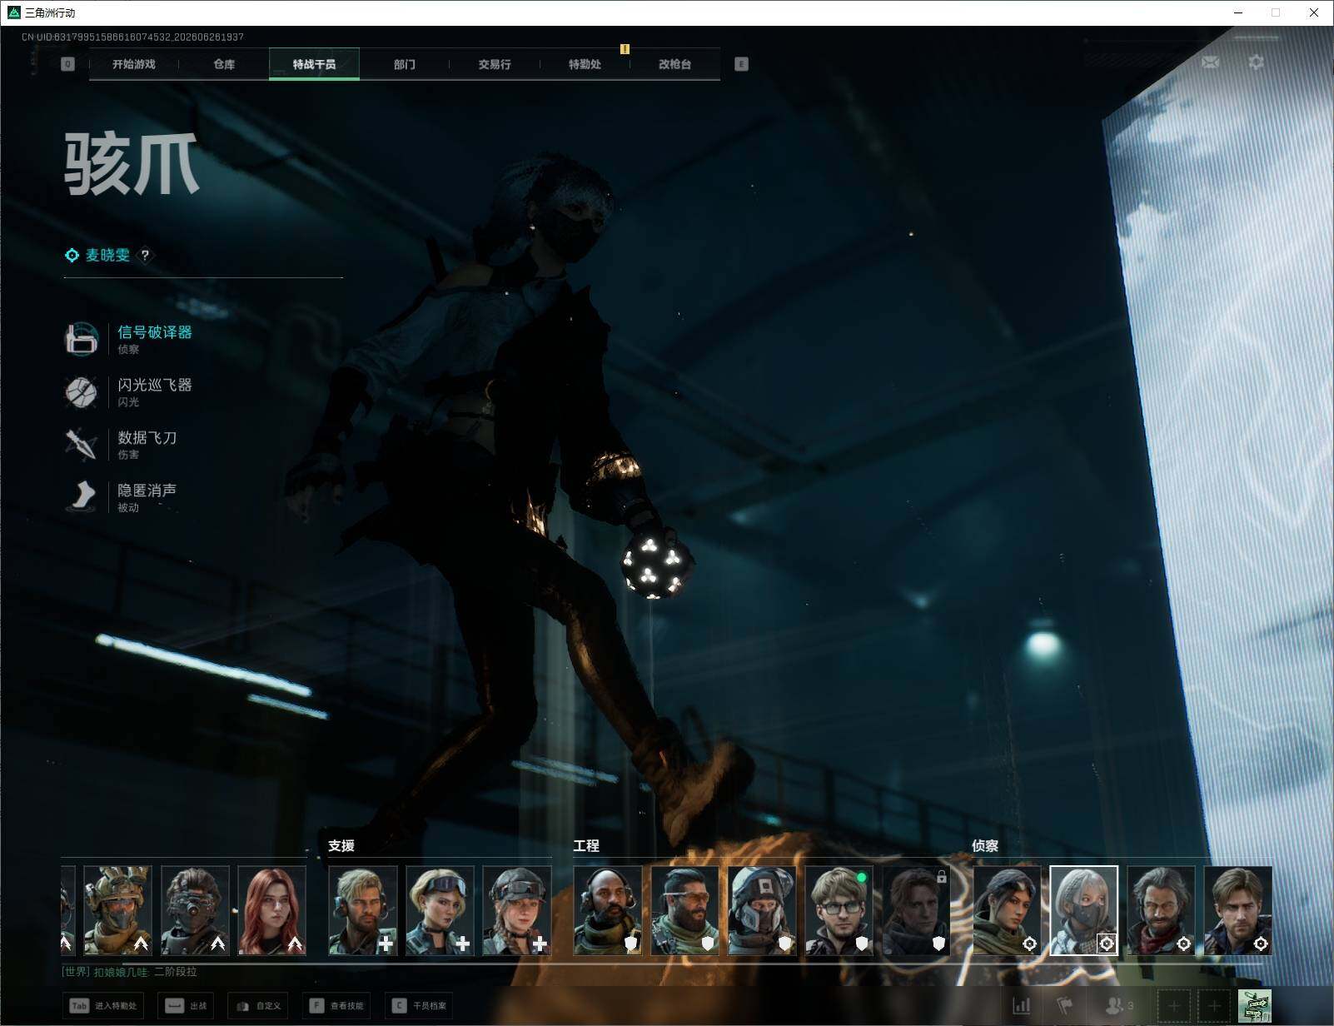Screen dimensions: 1334x1026
Task: Click the 骇爪 operator name heading
Action: pyautogui.click(x=132, y=164)
